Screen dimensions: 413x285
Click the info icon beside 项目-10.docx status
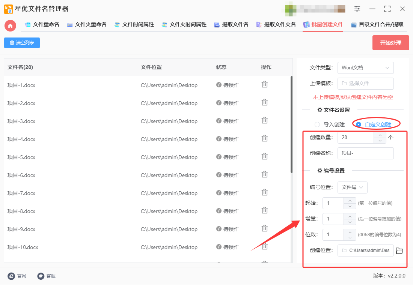[x=219, y=247]
